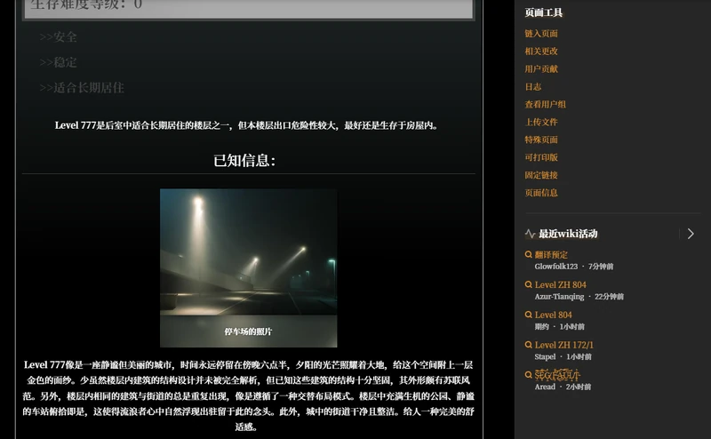This screenshot has width=711, height=439.
Task: Open user Glowfolk123 profile
Action: pos(556,267)
